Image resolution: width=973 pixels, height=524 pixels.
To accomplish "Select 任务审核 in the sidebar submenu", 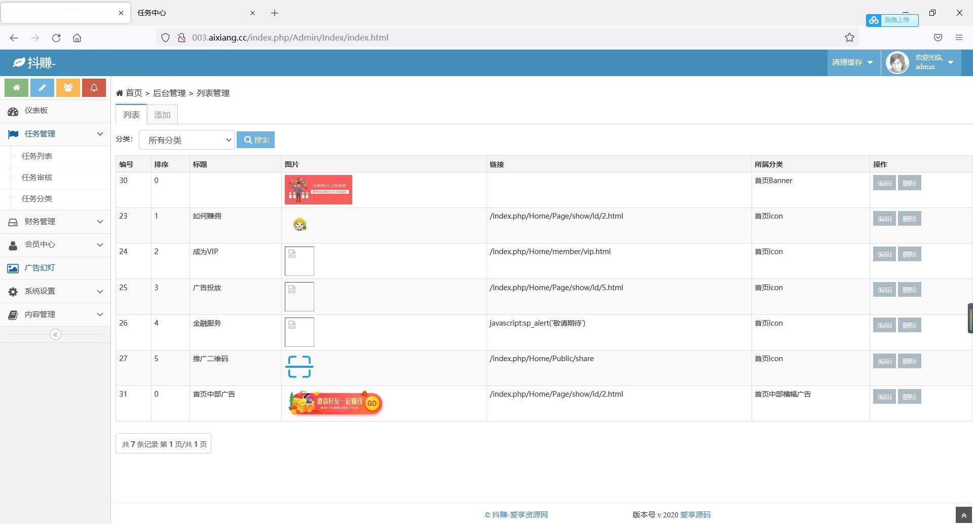I will click(37, 178).
